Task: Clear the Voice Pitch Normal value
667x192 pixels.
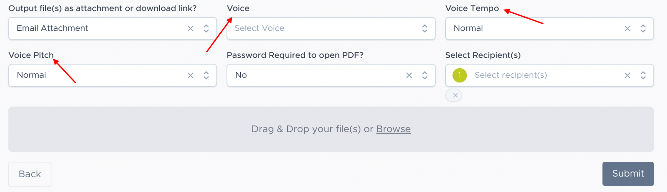Action: pos(190,75)
